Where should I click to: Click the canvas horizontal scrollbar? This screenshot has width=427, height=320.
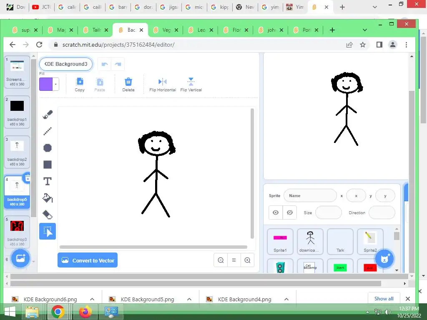[x=153, y=247]
